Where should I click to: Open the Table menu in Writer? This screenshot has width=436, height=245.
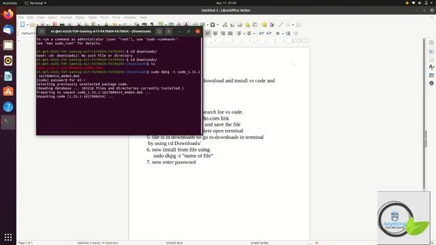click(93, 18)
